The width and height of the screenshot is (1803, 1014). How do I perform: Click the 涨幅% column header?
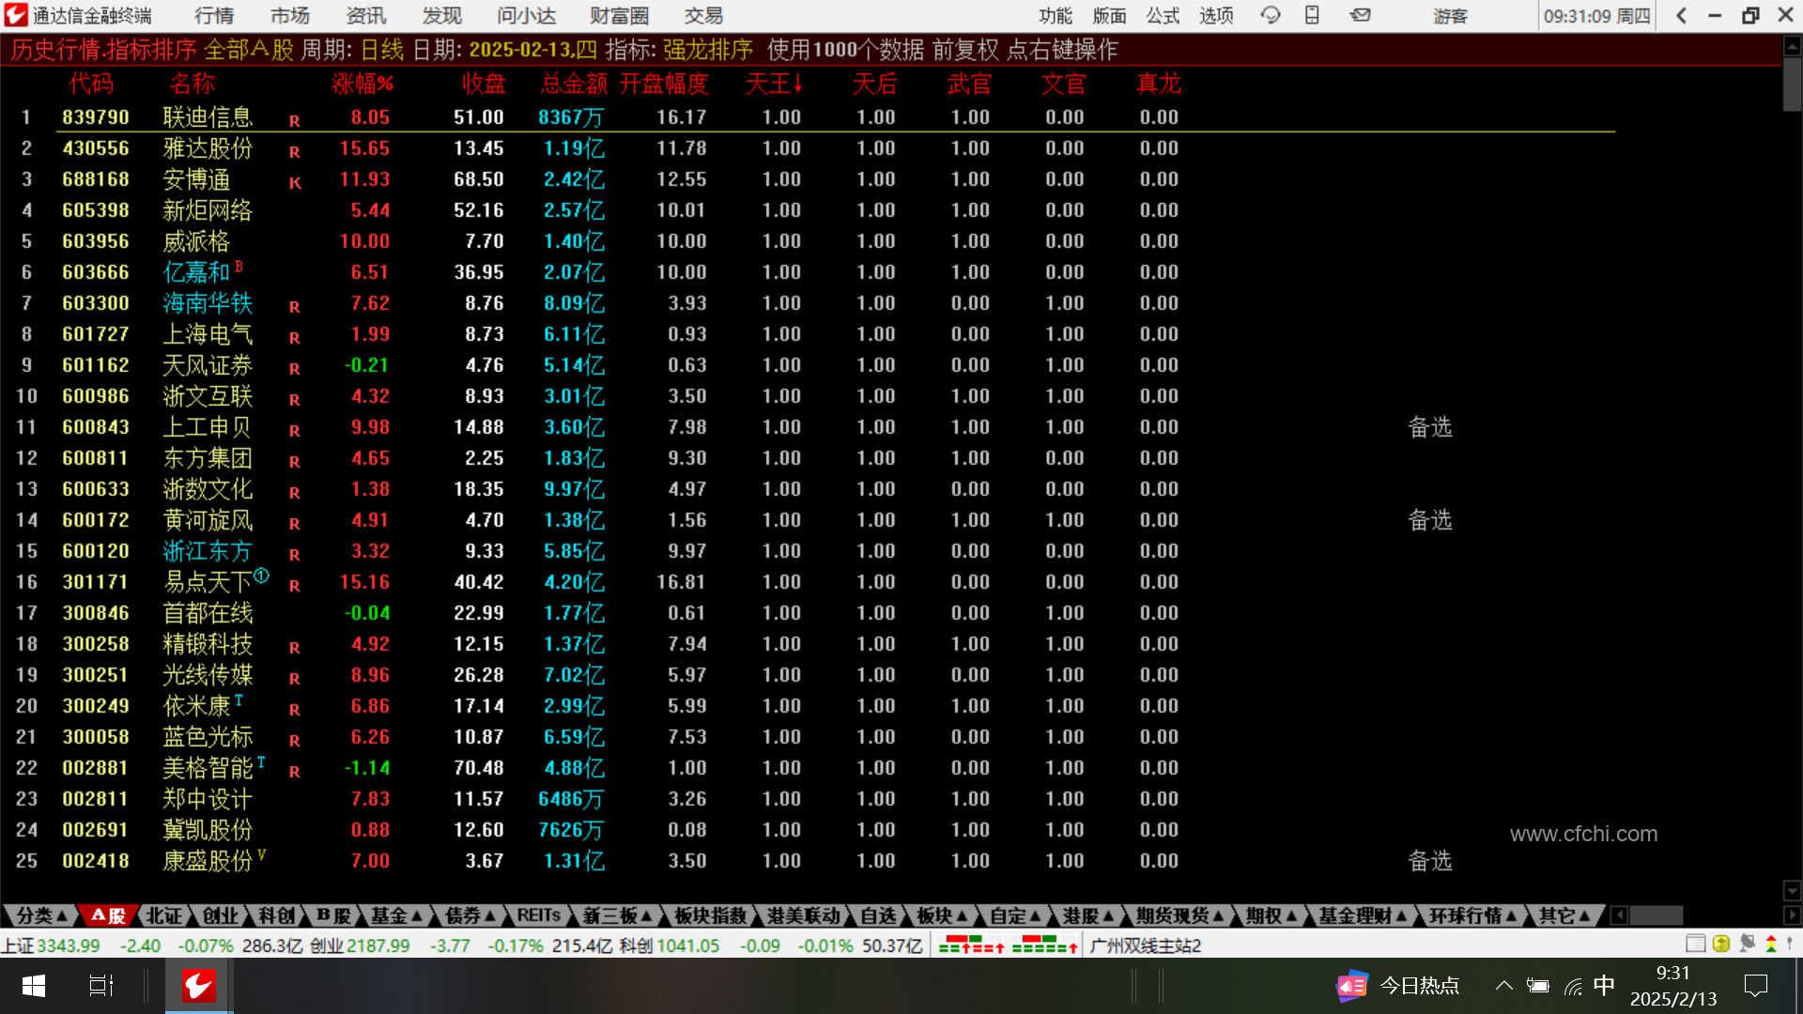point(362,84)
